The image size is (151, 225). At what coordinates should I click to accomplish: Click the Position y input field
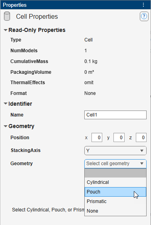[x=119, y=138]
